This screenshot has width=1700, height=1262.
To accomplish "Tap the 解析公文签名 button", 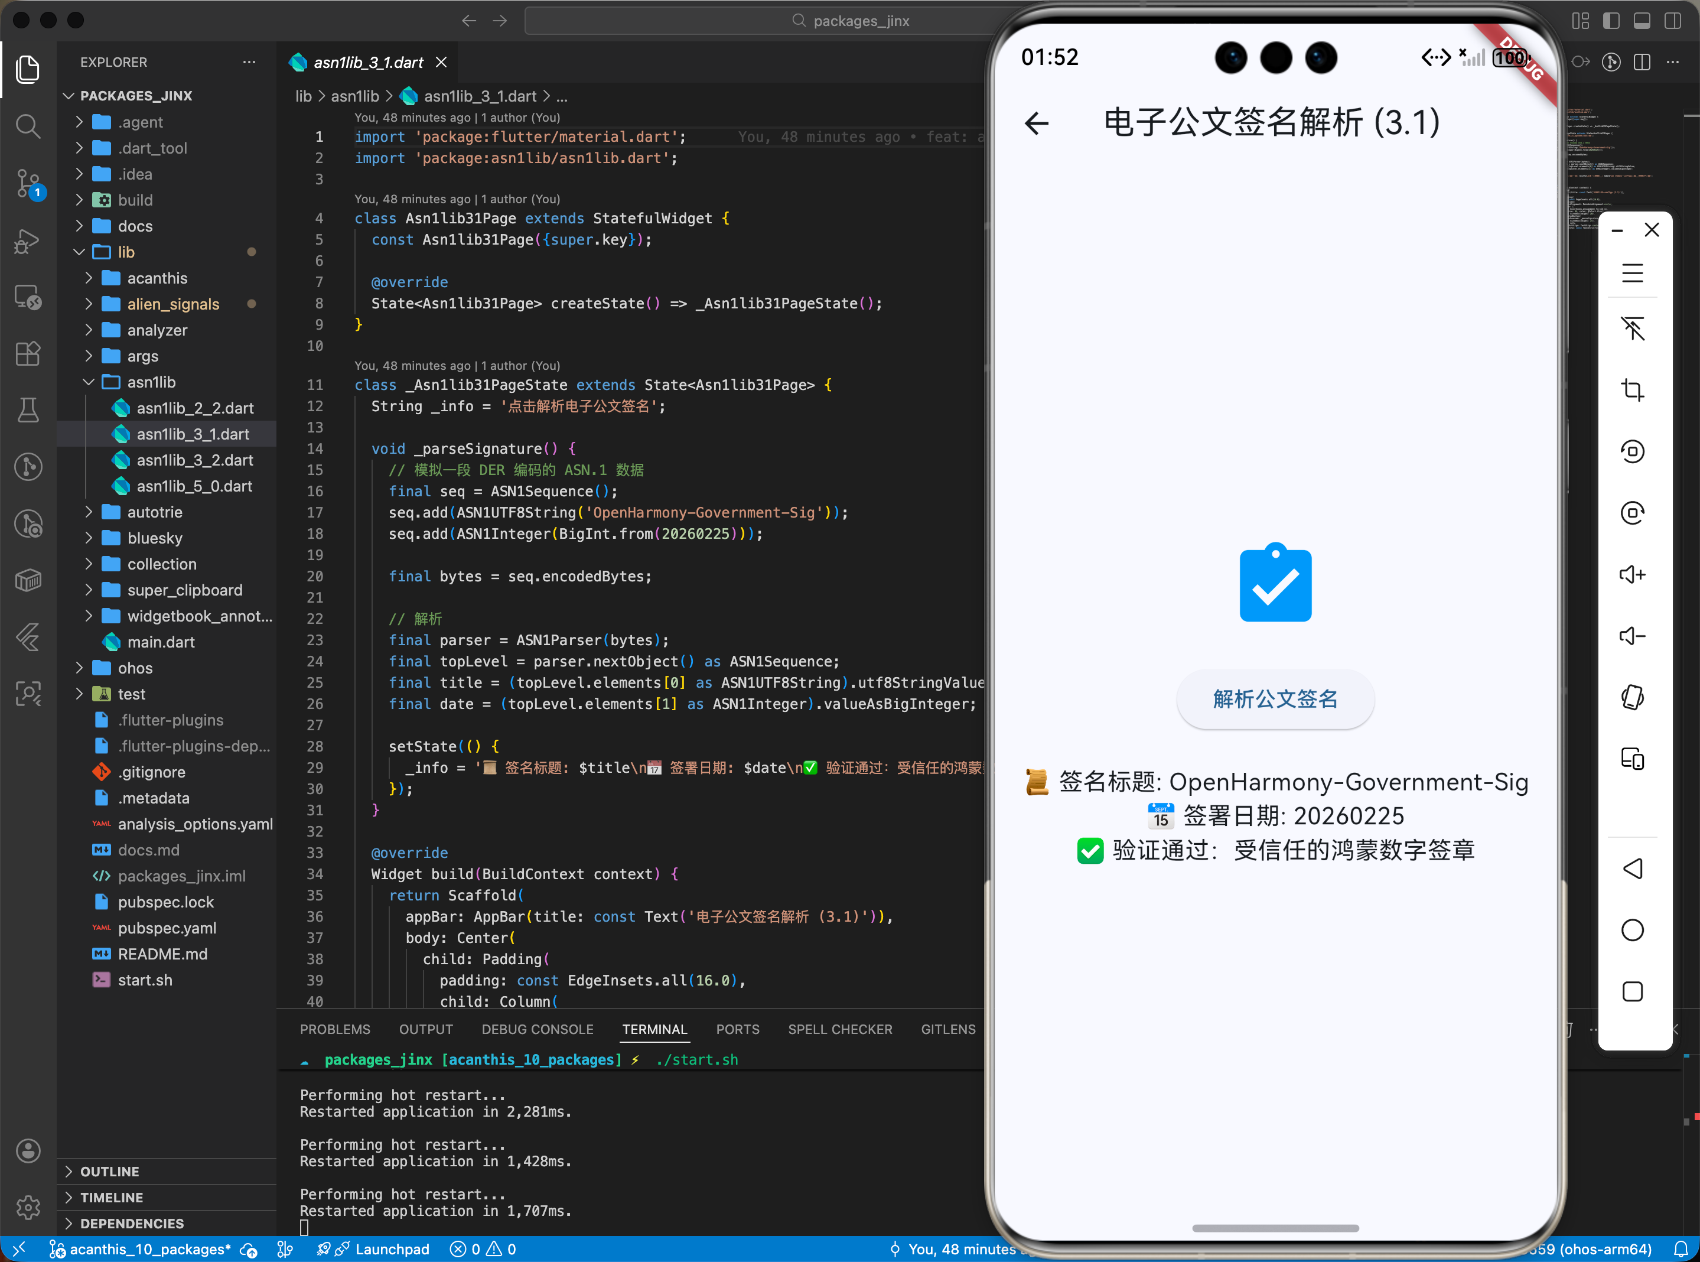I will click(x=1275, y=699).
